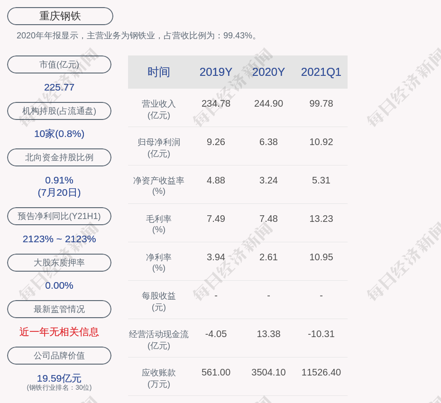Image resolution: width=441 pixels, height=403 pixels.
Task: Click the 2019Y column header
Action: tap(216, 72)
